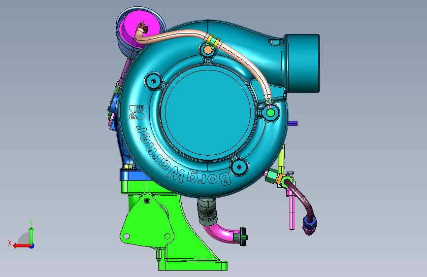427x277 pixels.
Task: Click the blue Z axis dot of the triad
Action: (x=32, y=246)
